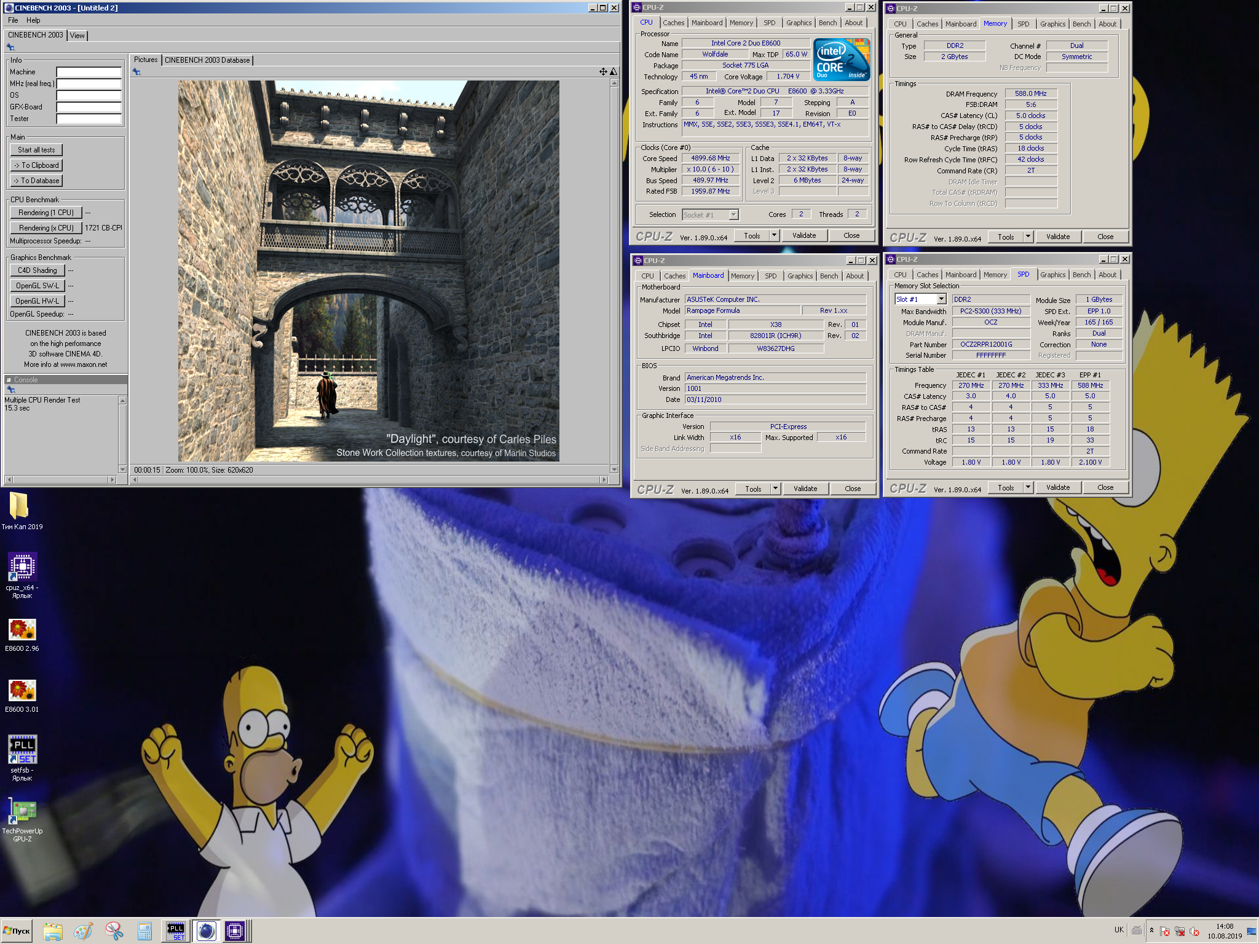Image resolution: width=1259 pixels, height=944 pixels.
Task: Click the zoom triangle icon above the render
Action: (614, 72)
